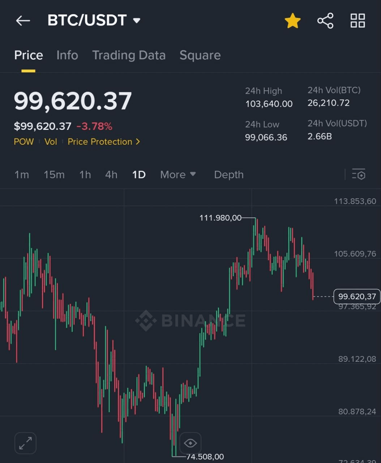This screenshot has width=381, height=463.
Task: Select the 1h timeframe
Action: (85, 175)
